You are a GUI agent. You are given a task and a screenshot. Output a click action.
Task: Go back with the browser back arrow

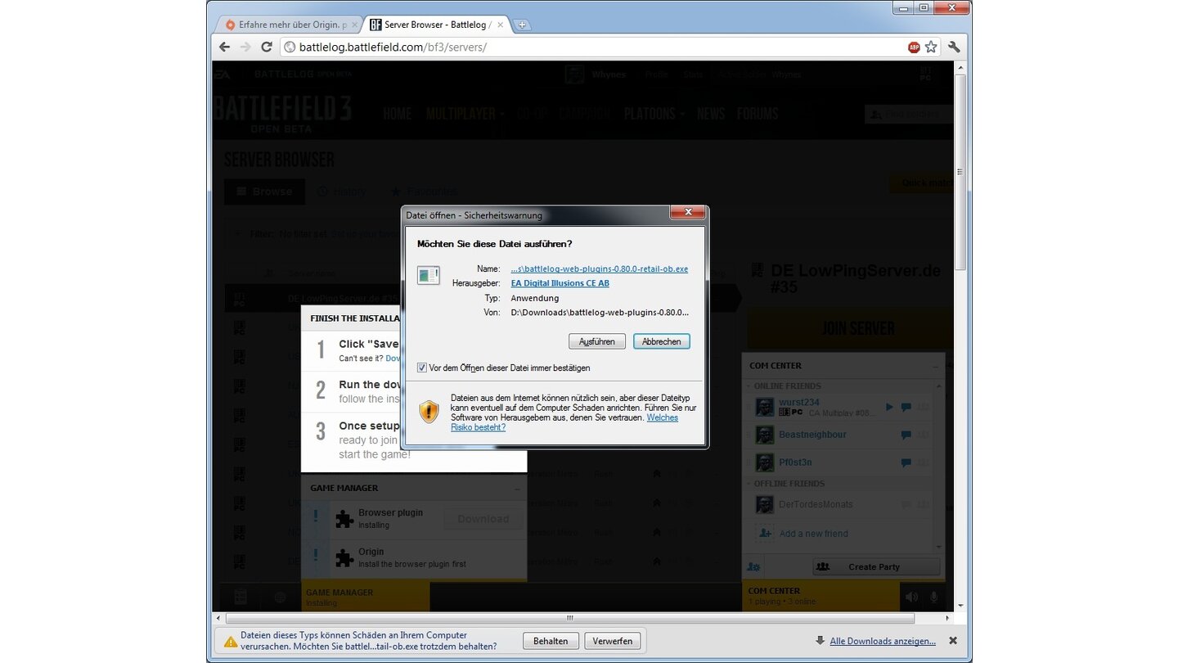tap(225, 47)
